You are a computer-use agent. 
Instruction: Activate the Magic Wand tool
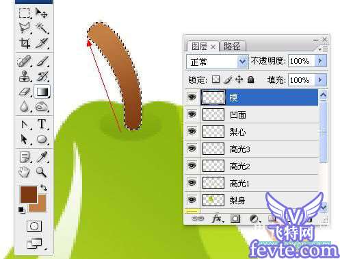[42, 28]
